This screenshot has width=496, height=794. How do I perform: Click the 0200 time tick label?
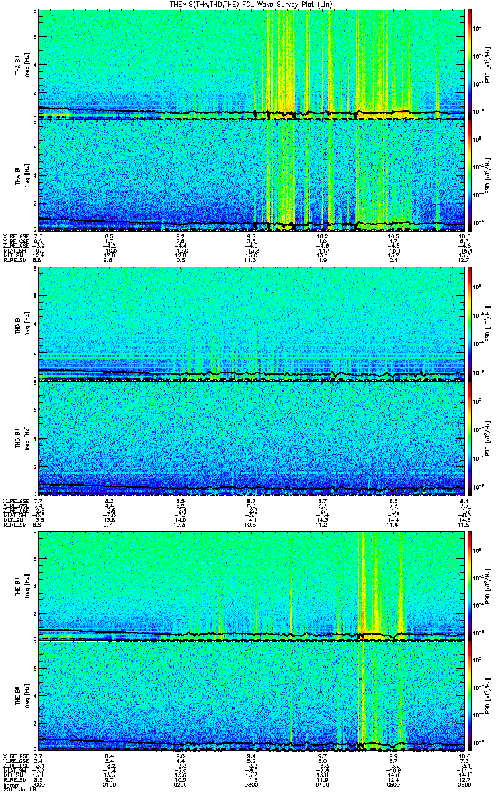click(x=181, y=785)
